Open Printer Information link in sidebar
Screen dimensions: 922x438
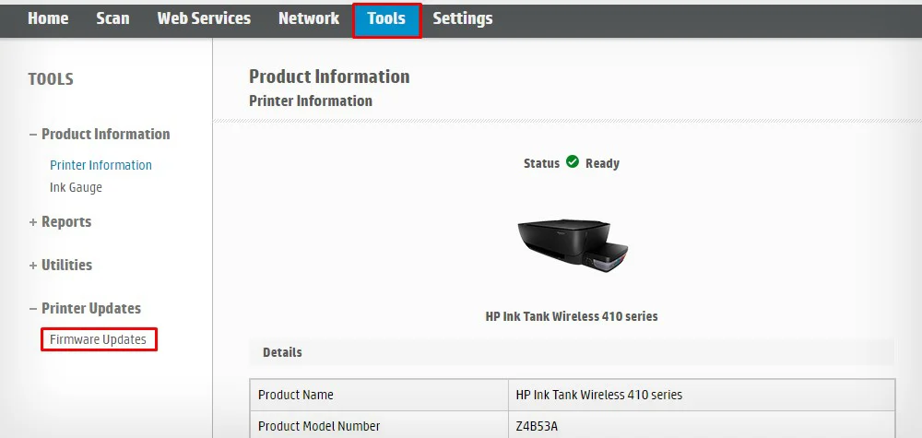100,165
